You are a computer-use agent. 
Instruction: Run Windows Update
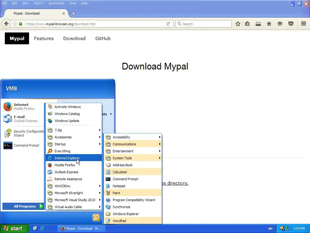(x=74, y=121)
